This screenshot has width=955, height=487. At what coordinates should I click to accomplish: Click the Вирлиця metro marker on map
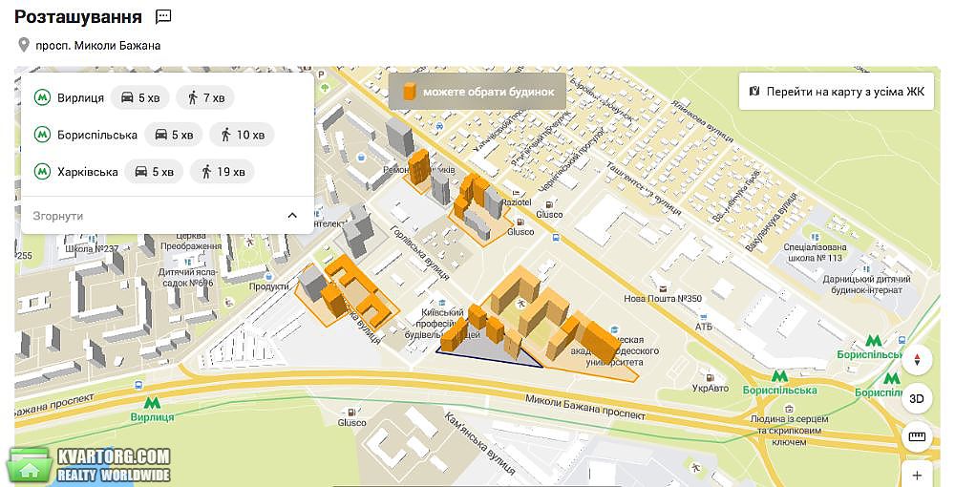pos(152,402)
